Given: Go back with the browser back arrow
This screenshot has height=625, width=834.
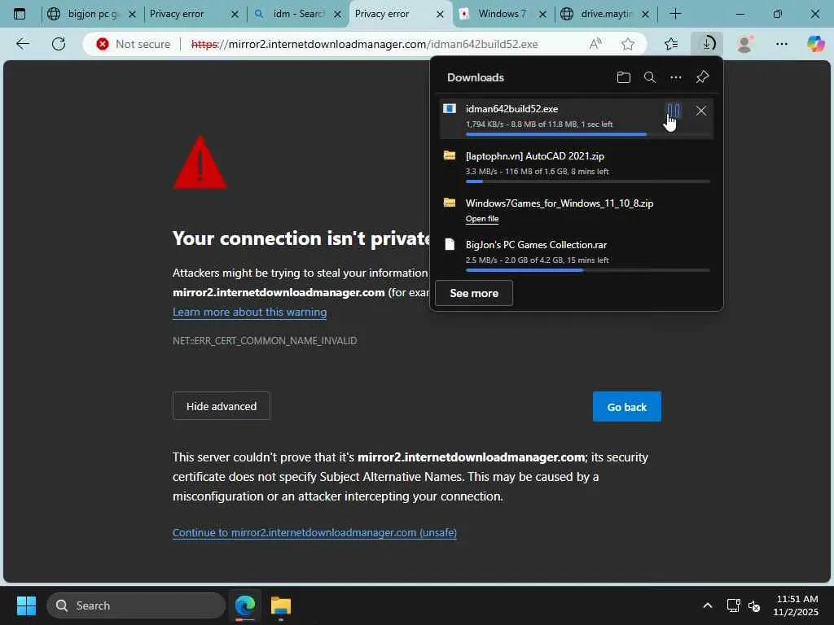Looking at the screenshot, I should point(22,44).
